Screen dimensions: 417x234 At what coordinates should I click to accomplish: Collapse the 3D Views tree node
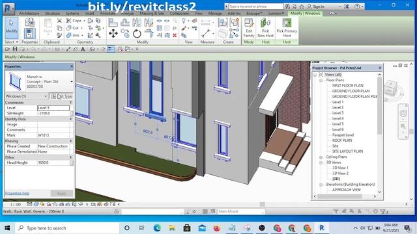click(x=321, y=162)
